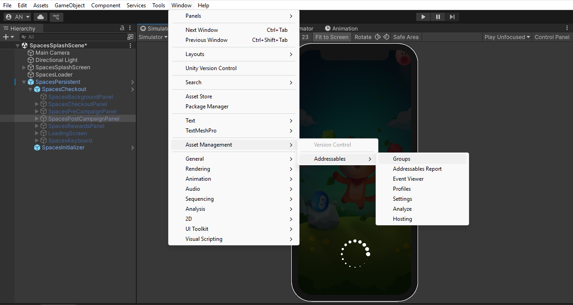The image size is (573, 305).
Task: Open Play Unfocused dropdown
Action: (x=507, y=37)
